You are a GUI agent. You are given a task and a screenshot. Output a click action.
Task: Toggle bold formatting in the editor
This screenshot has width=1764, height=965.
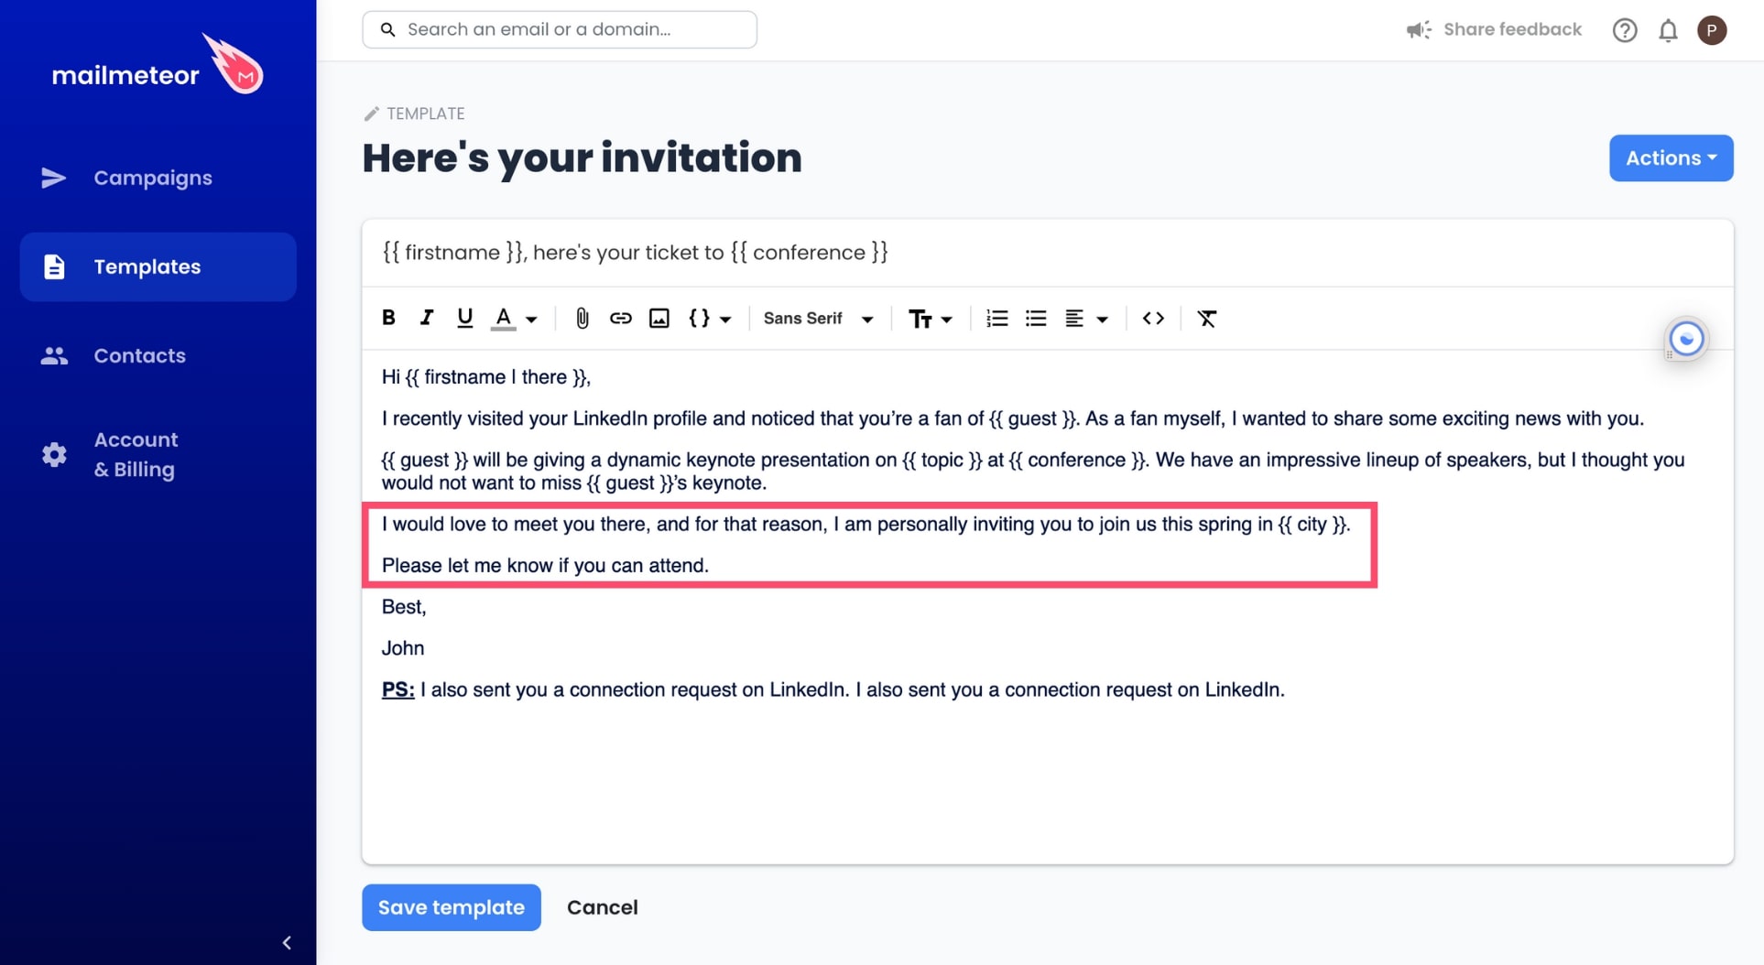click(x=388, y=318)
